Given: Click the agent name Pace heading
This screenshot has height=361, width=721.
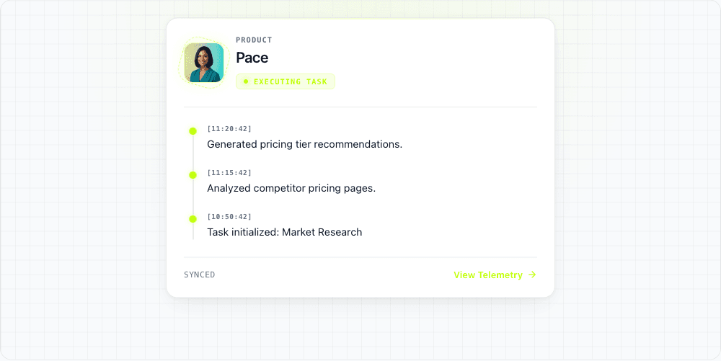Looking at the screenshot, I should tap(252, 58).
